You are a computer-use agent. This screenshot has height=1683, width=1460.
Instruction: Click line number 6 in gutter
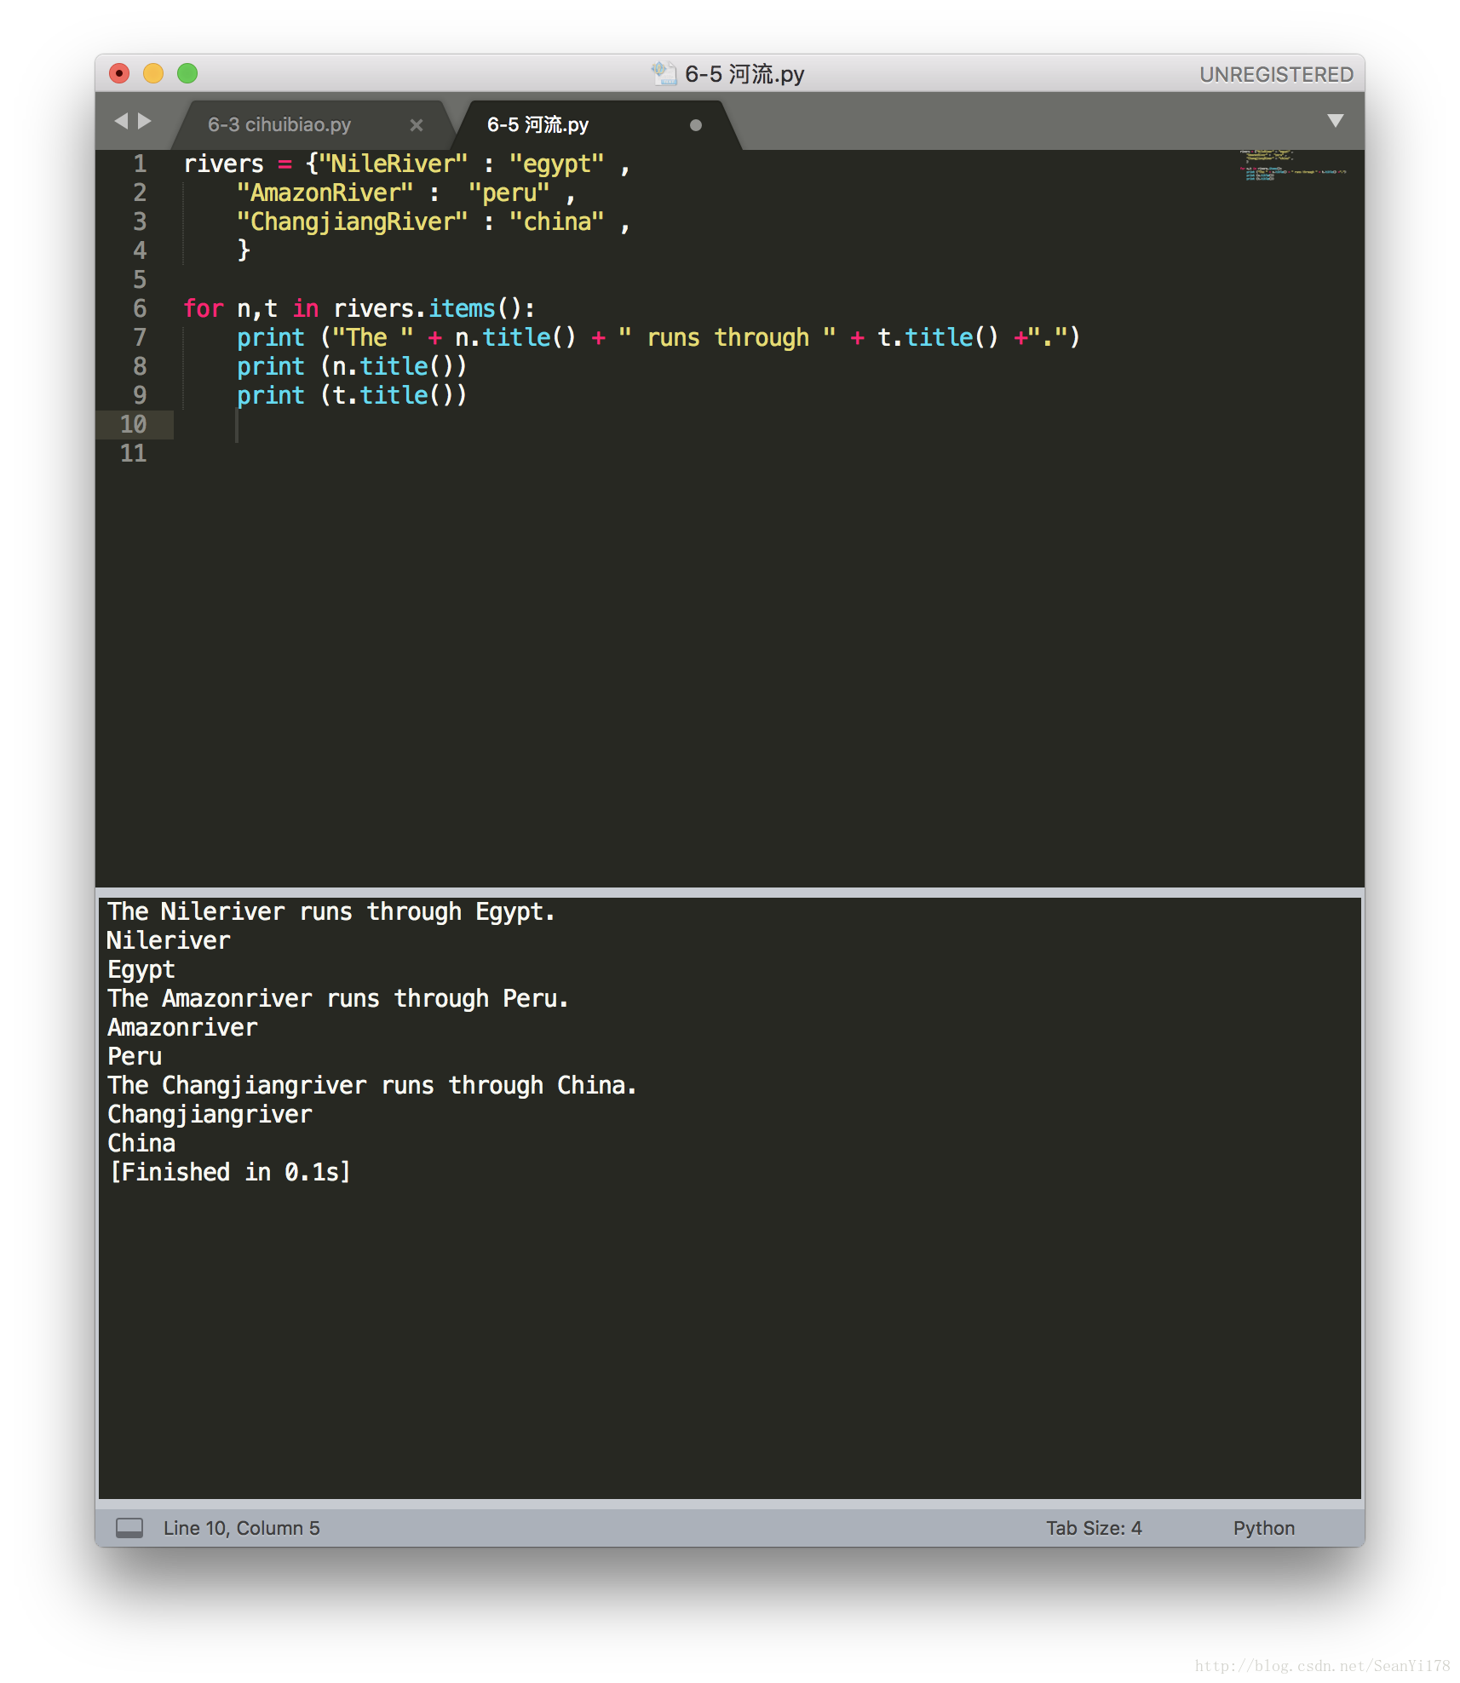[x=140, y=308]
